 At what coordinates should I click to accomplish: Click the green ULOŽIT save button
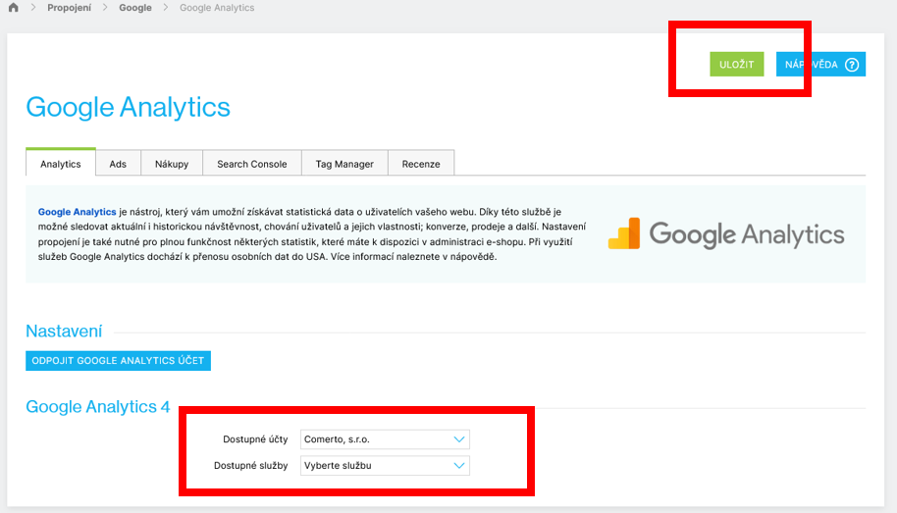coord(737,64)
